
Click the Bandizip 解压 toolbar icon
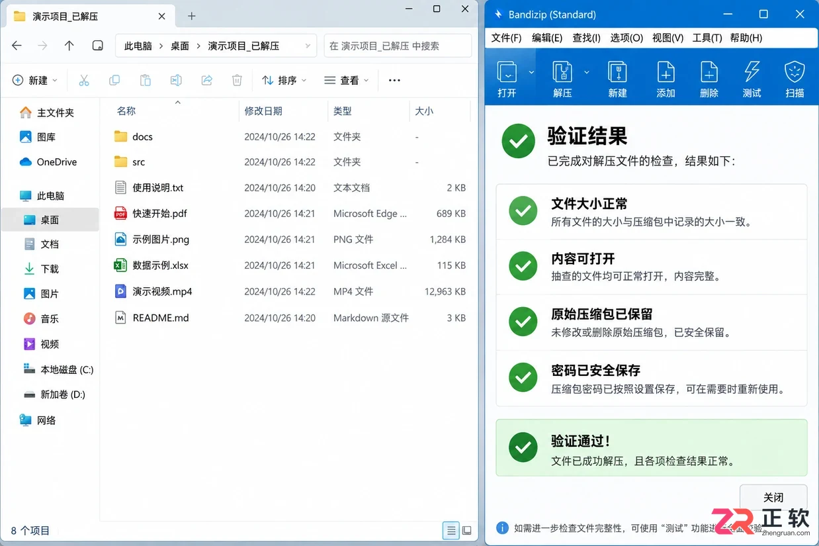click(x=562, y=72)
